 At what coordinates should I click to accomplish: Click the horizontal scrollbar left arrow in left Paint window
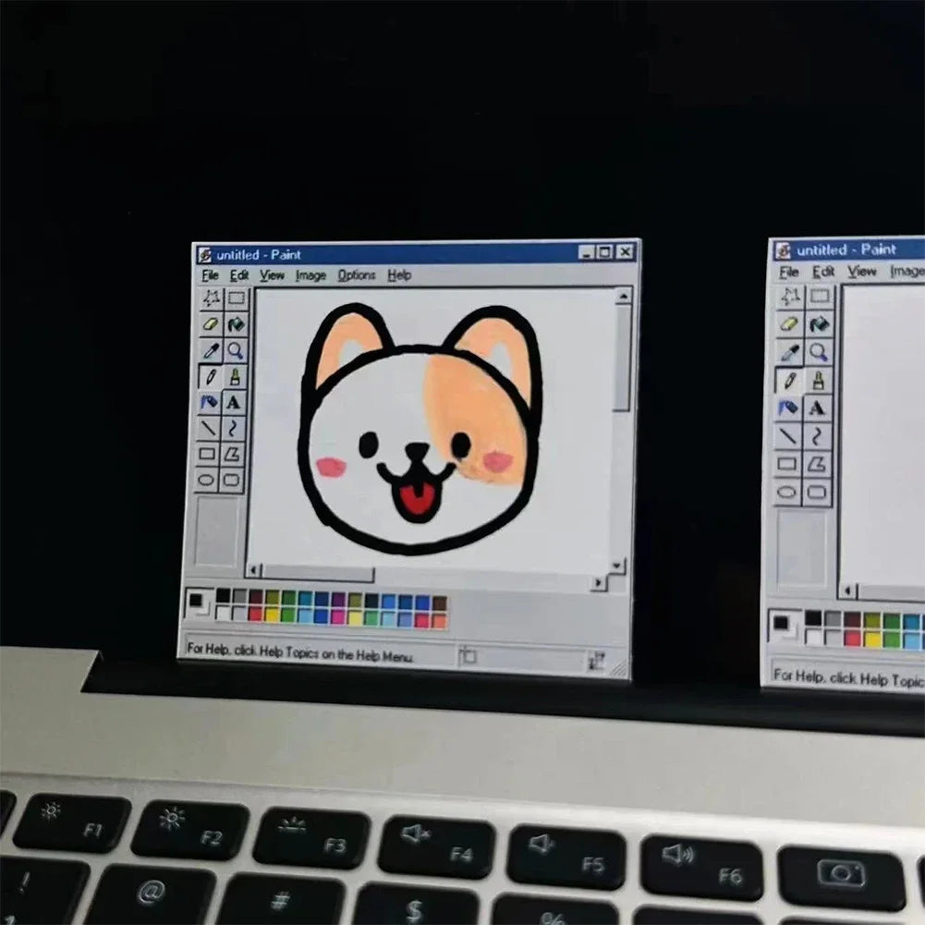254,570
